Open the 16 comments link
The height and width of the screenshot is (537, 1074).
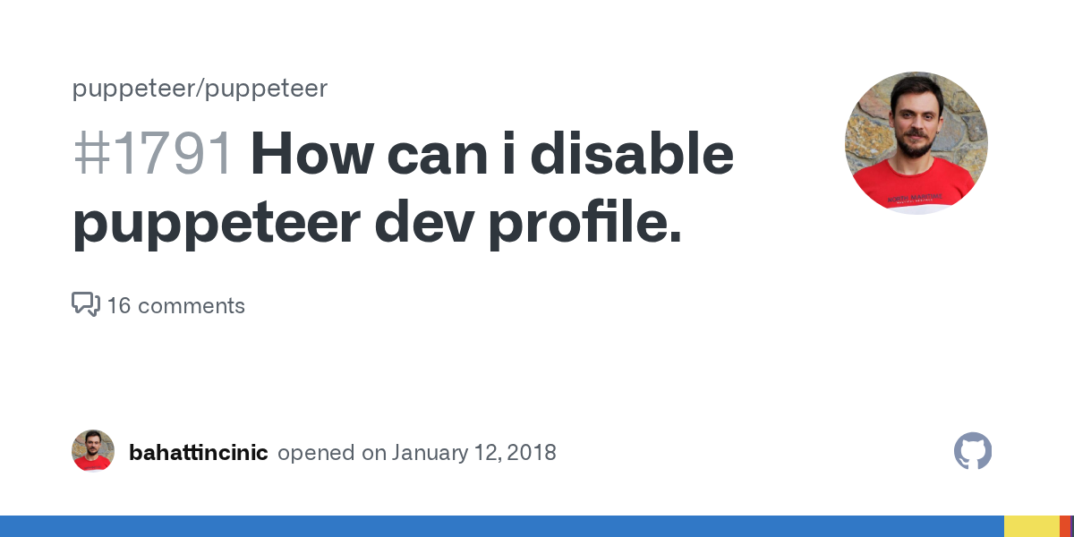(175, 306)
